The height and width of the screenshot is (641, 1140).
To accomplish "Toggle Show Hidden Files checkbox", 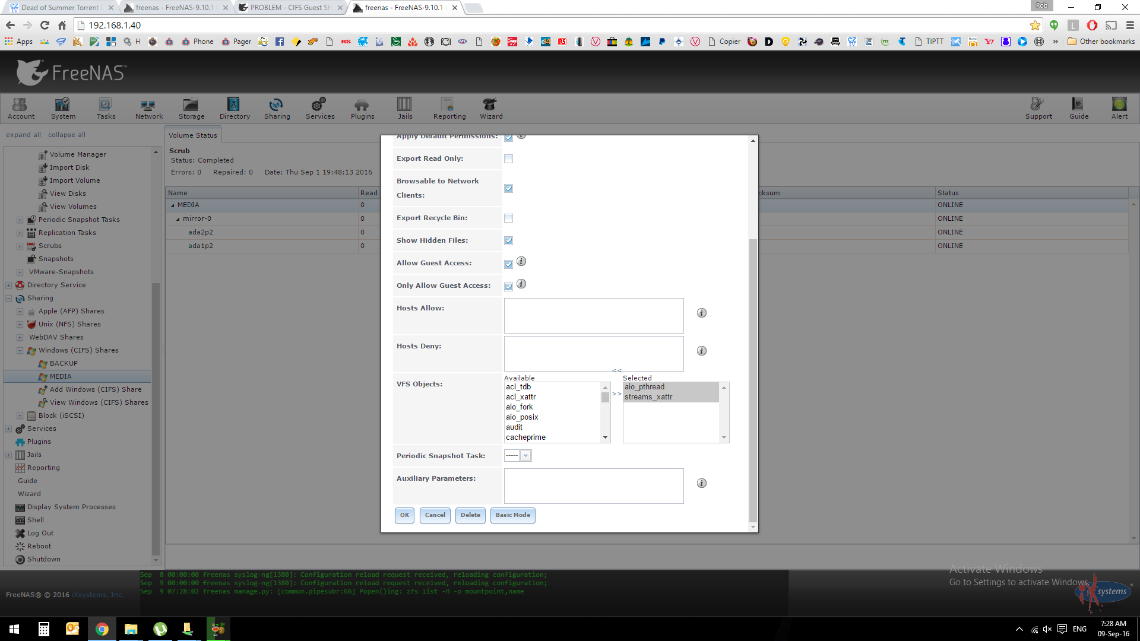I will [508, 240].
